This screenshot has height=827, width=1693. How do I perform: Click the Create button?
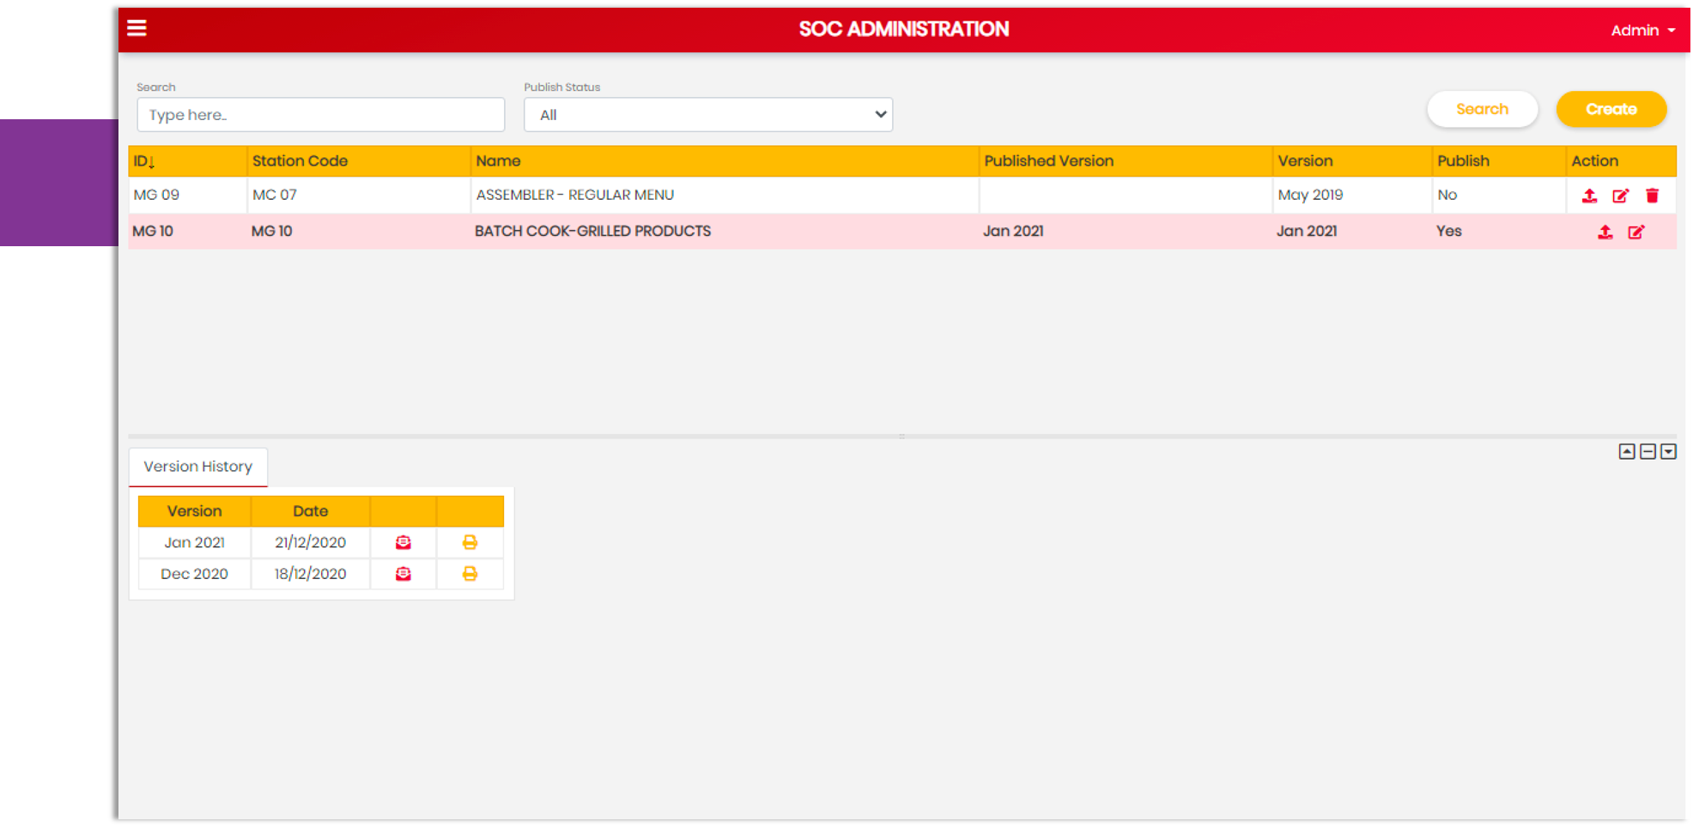[1611, 109]
